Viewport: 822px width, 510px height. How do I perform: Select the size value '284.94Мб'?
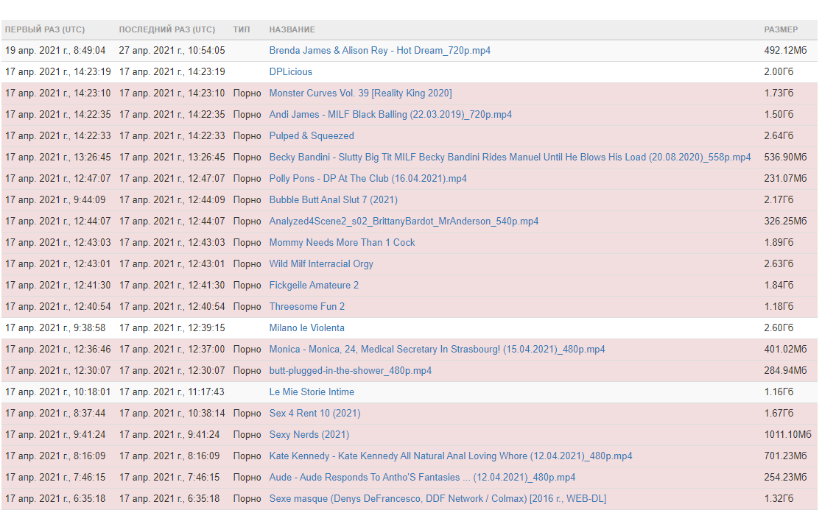point(785,371)
